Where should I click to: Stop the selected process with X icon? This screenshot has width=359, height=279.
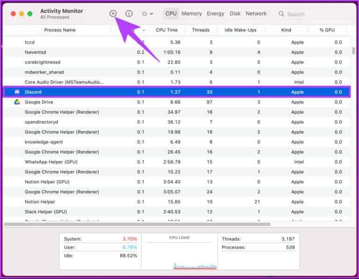pos(113,14)
